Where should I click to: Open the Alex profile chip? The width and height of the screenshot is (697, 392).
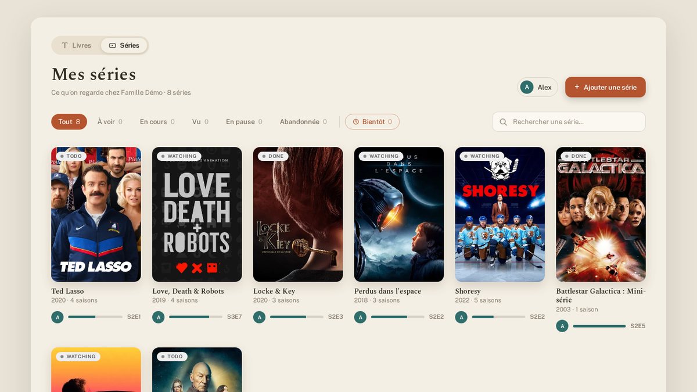pos(537,87)
